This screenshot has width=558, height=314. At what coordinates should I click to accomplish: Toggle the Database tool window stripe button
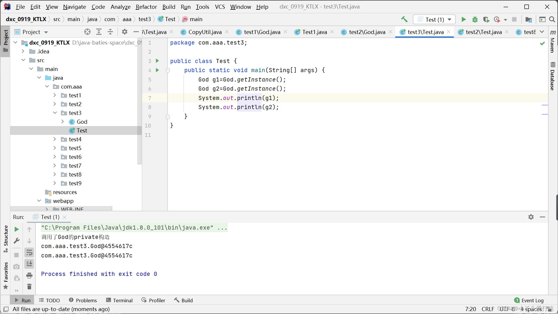pyautogui.click(x=553, y=76)
